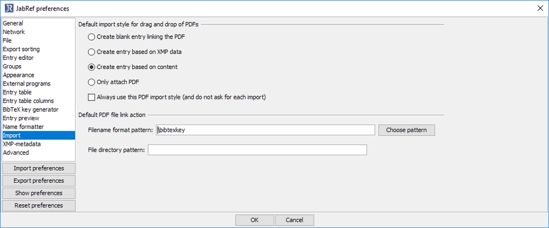Viewport: 549px width, 228px height.
Task: Open Name formatter preferences
Action: [38, 127]
